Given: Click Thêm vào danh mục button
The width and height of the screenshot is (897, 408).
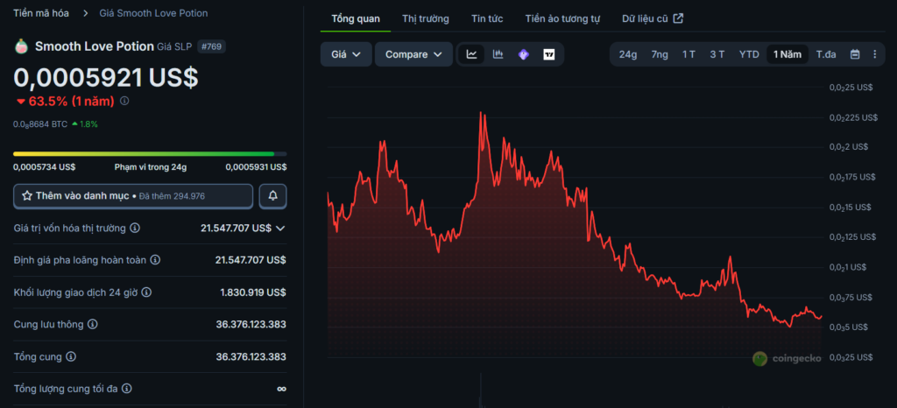Looking at the screenshot, I should pyautogui.click(x=133, y=196).
